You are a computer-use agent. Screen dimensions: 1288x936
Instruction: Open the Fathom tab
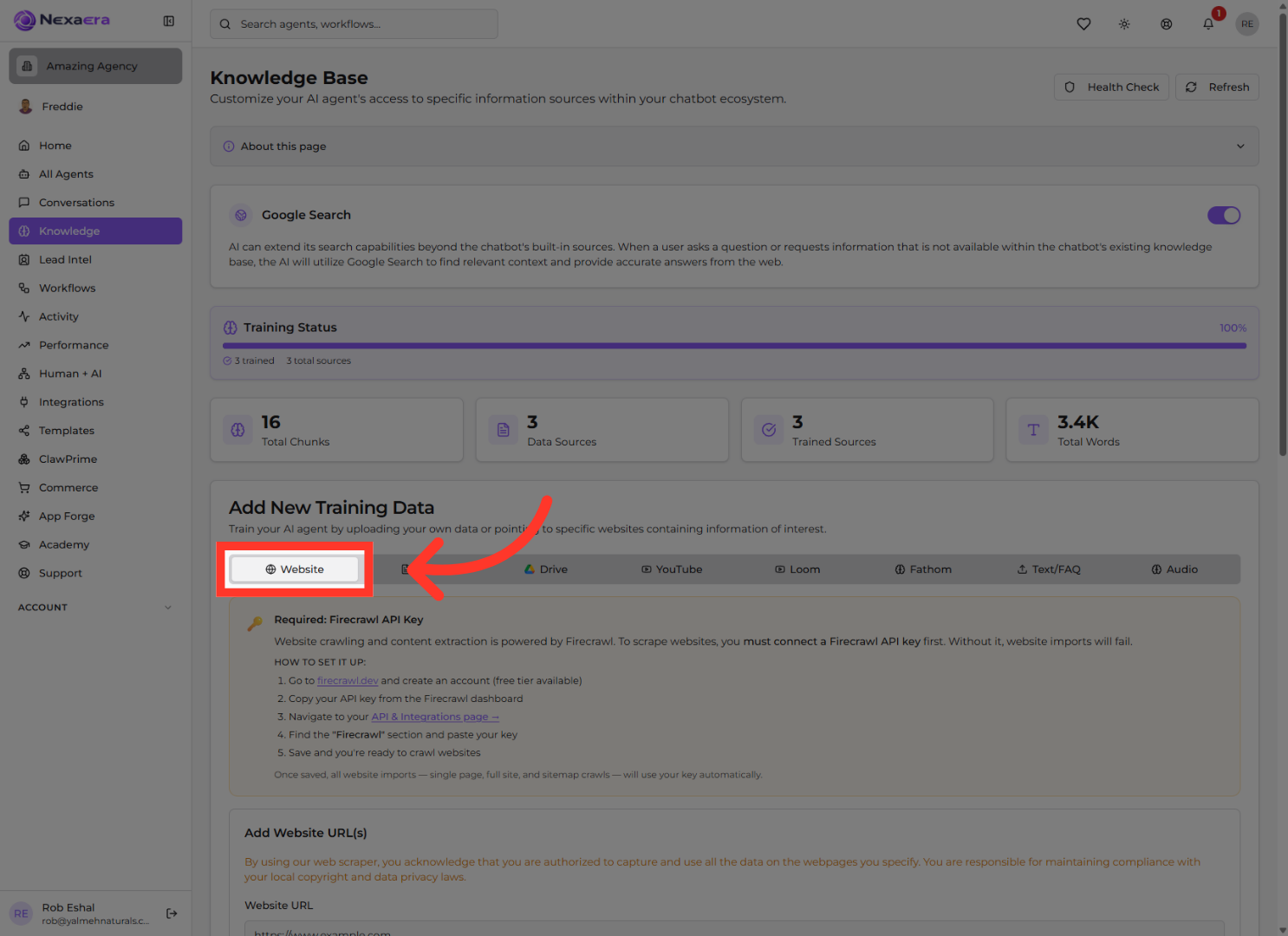(923, 569)
